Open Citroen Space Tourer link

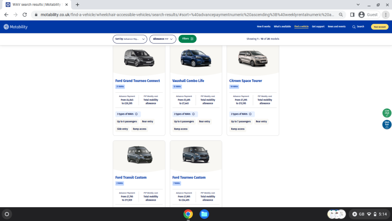tap(245, 81)
